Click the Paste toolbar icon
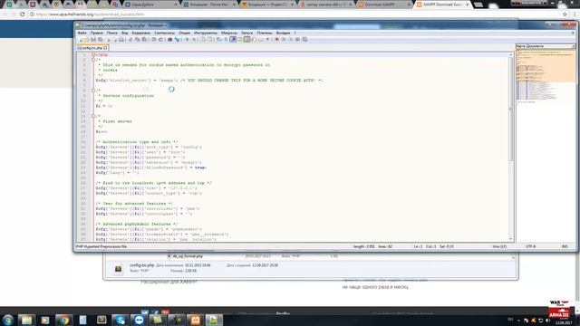The width and height of the screenshot is (580, 326). (144, 40)
